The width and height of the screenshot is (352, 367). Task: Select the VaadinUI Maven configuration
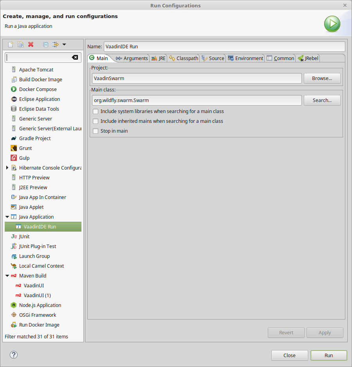coord(34,285)
